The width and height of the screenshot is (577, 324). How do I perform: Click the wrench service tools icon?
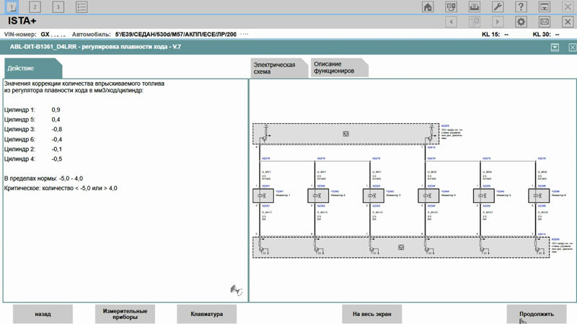coord(497,6)
